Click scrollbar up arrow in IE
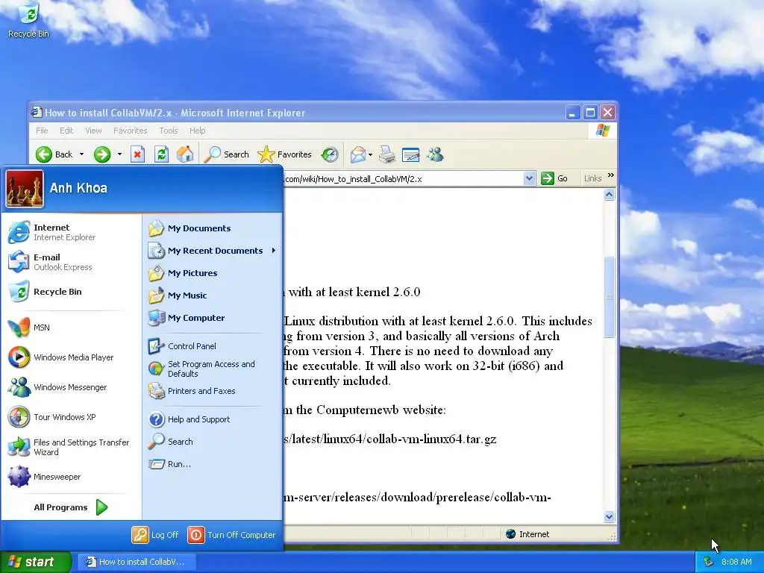764x573 pixels. click(609, 195)
